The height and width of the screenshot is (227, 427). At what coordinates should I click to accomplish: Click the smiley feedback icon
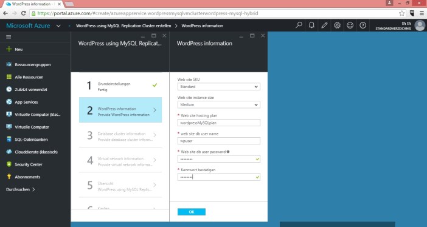pyautogui.click(x=350, y=25)
